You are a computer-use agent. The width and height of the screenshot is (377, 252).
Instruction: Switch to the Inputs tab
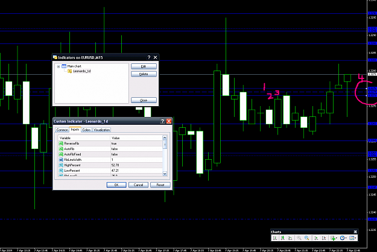click(x=75, y=130)
